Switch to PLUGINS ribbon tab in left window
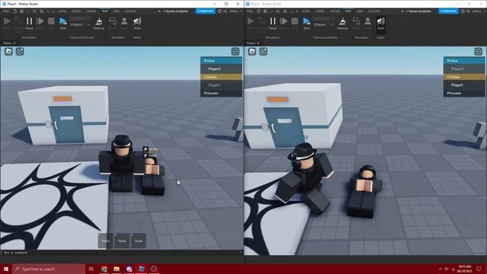Image resolution: width=487 pixels, height=274 pixels. [x=130, y=11]
